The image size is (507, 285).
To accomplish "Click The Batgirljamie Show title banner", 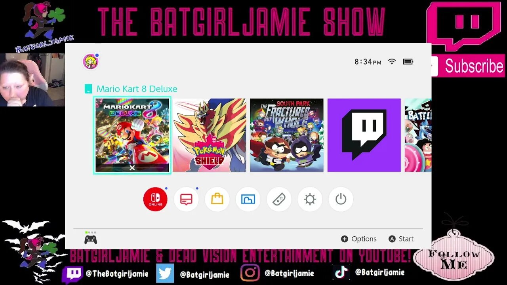I will pyautogui.click(x=242, y=21).
